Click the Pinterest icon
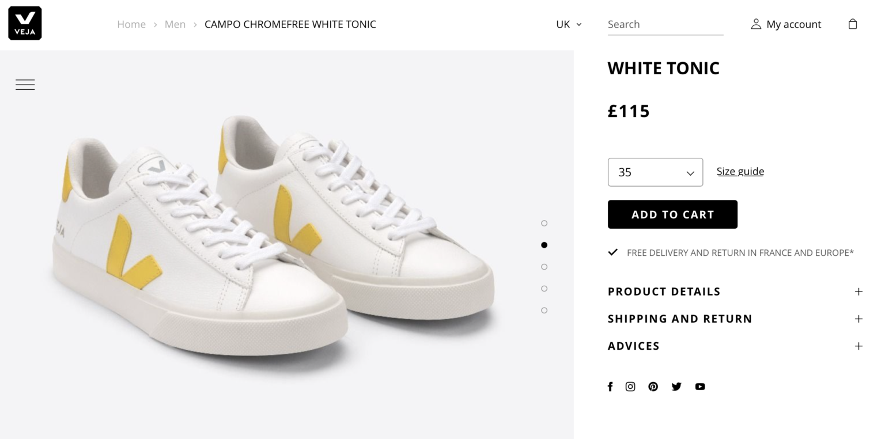This screenshot has height=439, width=885. 653,387
